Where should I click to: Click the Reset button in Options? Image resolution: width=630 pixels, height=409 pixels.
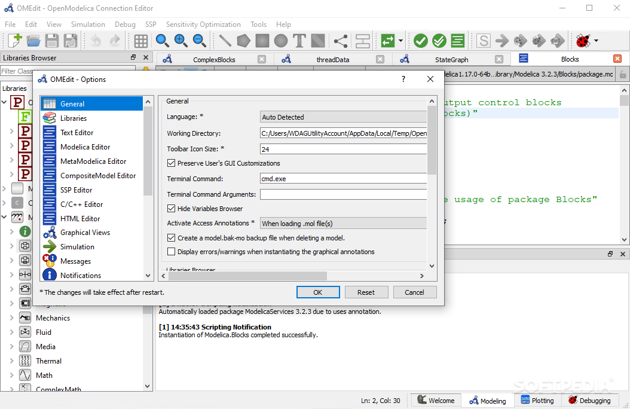click(x=366, y=292)
